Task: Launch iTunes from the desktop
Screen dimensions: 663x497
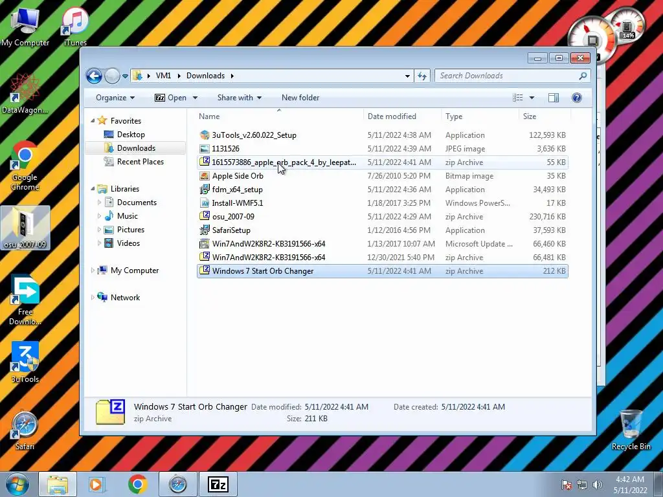Action: [x=75, y=26]
